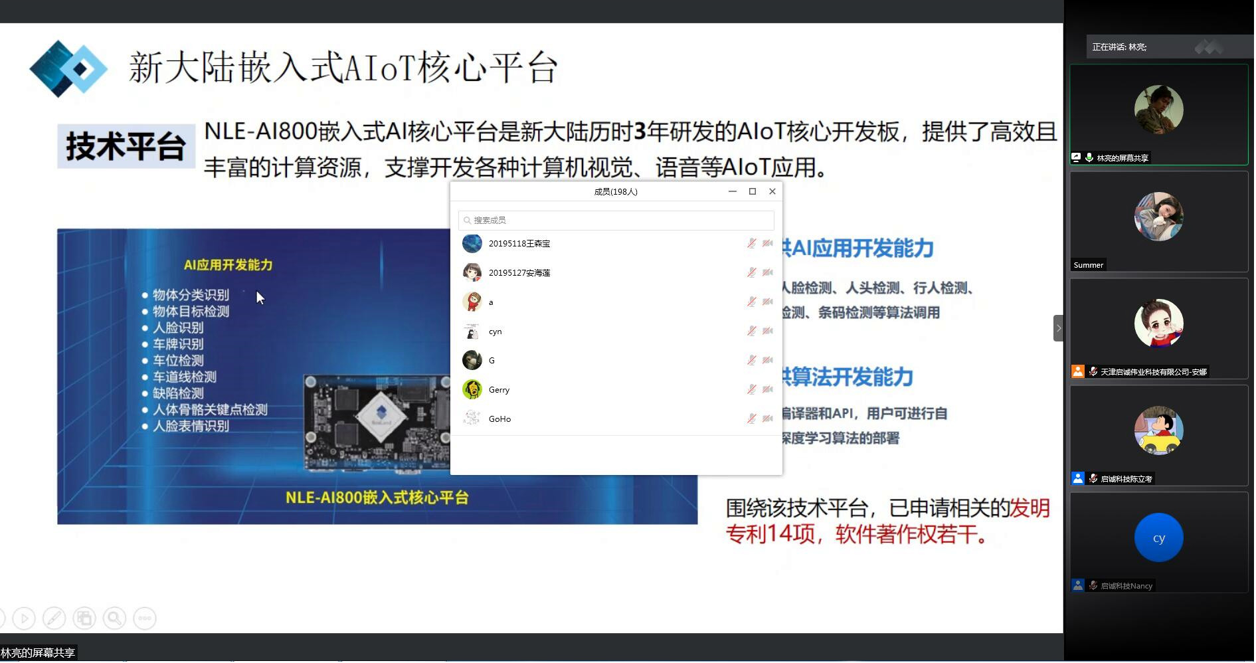Click the camera-off icon for Gerry
This screenshot has width=1256, height=663.
pyautogui.click(x=768, y=390)
